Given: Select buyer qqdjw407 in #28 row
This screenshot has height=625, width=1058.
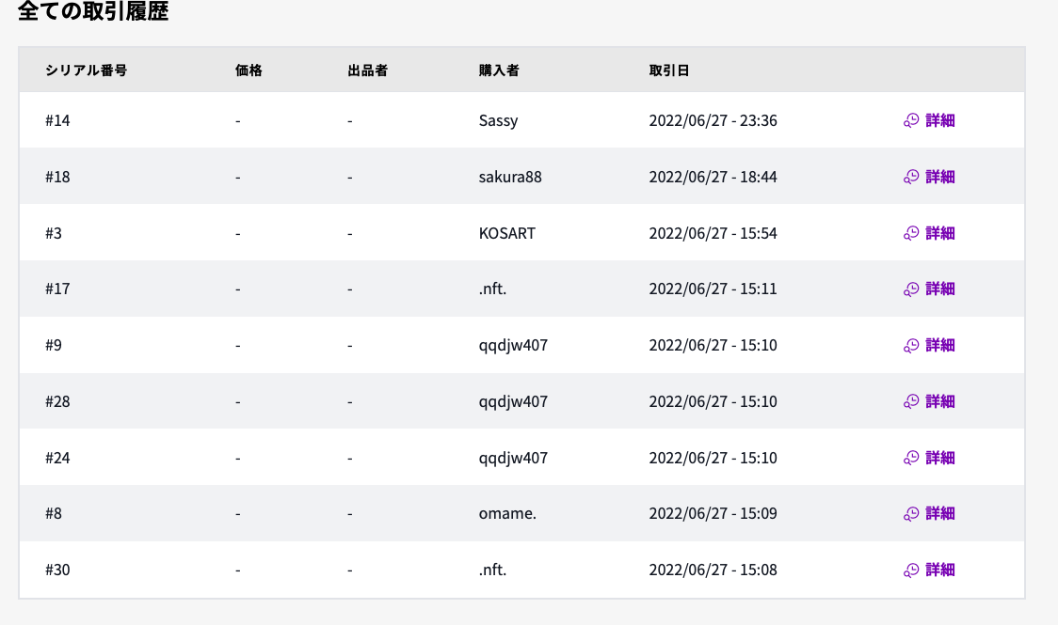Looking at the screenshot, I should pos(513,401).
